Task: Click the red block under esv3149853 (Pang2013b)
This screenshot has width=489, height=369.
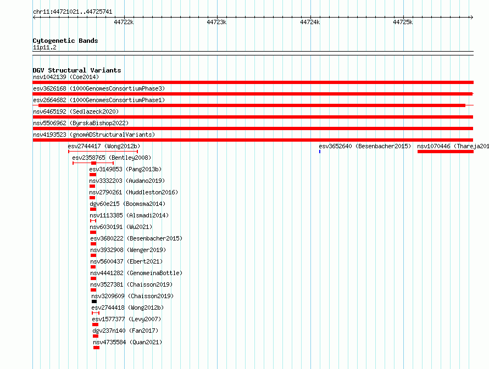Action: [x=93, y=175]
